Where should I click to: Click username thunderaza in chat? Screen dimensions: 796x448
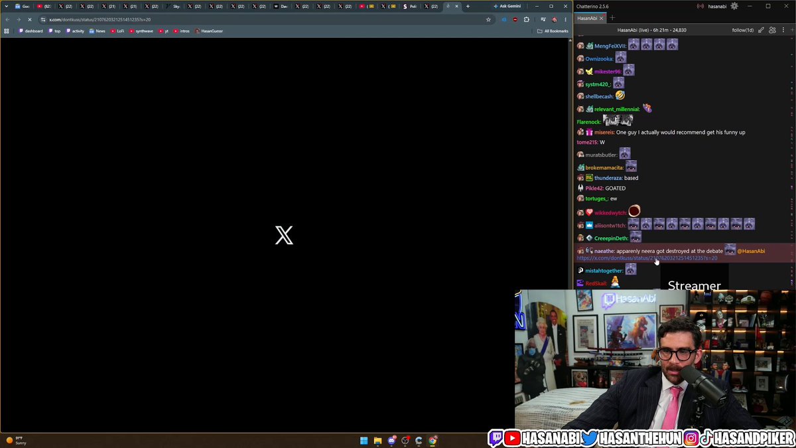click(x=608, y=178)
